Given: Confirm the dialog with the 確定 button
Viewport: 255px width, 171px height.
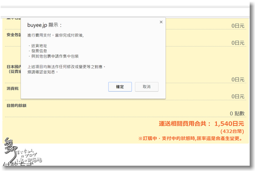Looking at the screenshot, I should point(120,87).
